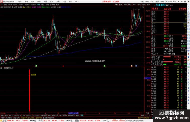Select the 周线 weekly chart tab
The width and height of the screenshot is (190, 122).
43,5
